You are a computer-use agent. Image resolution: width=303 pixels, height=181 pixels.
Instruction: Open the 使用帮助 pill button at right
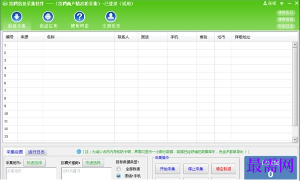[x=285, y=19]
